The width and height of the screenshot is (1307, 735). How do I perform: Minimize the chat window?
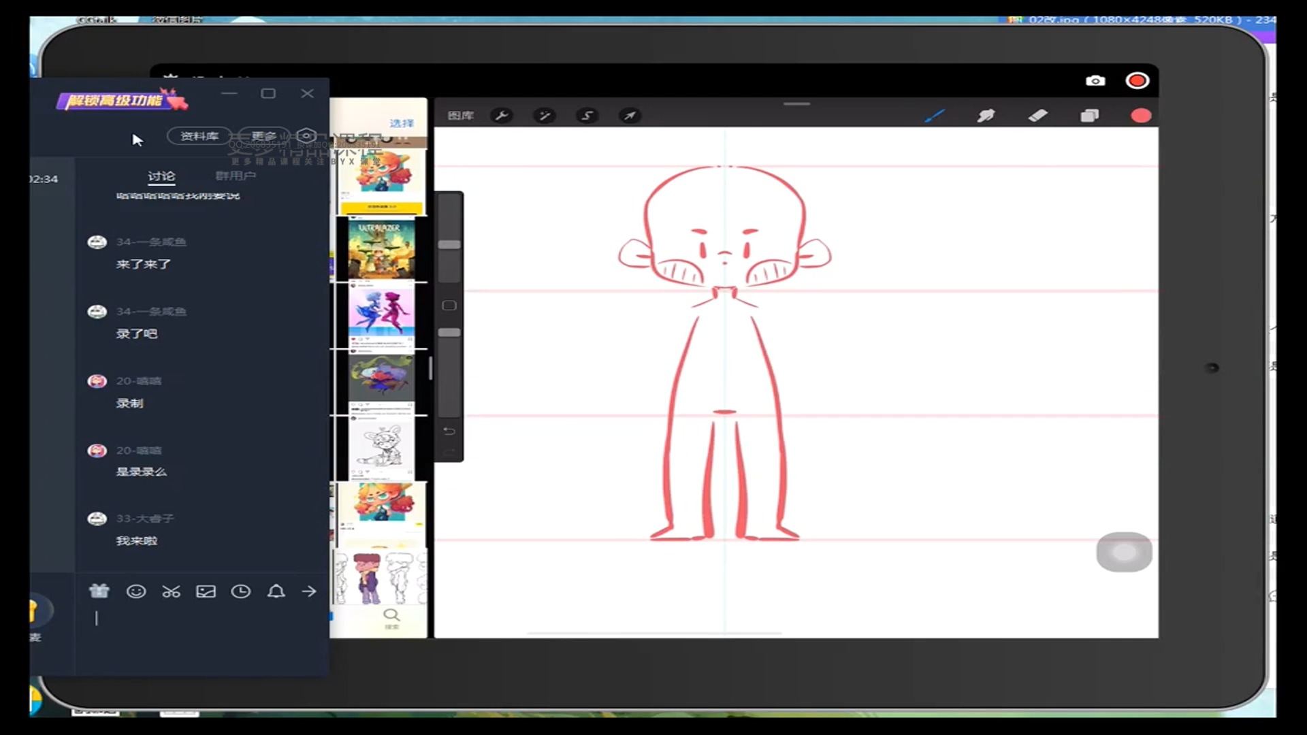point(229,93)
